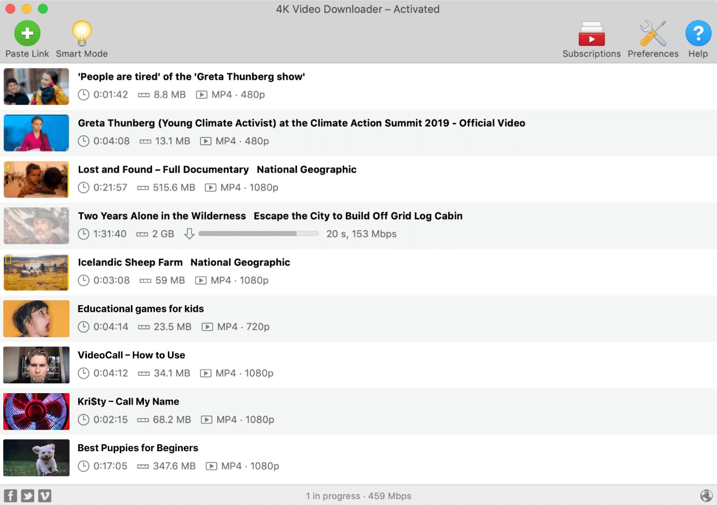717x505 pixels.
Task: Select the 'Educational games for kids' title
Action: tap(141, 309)
